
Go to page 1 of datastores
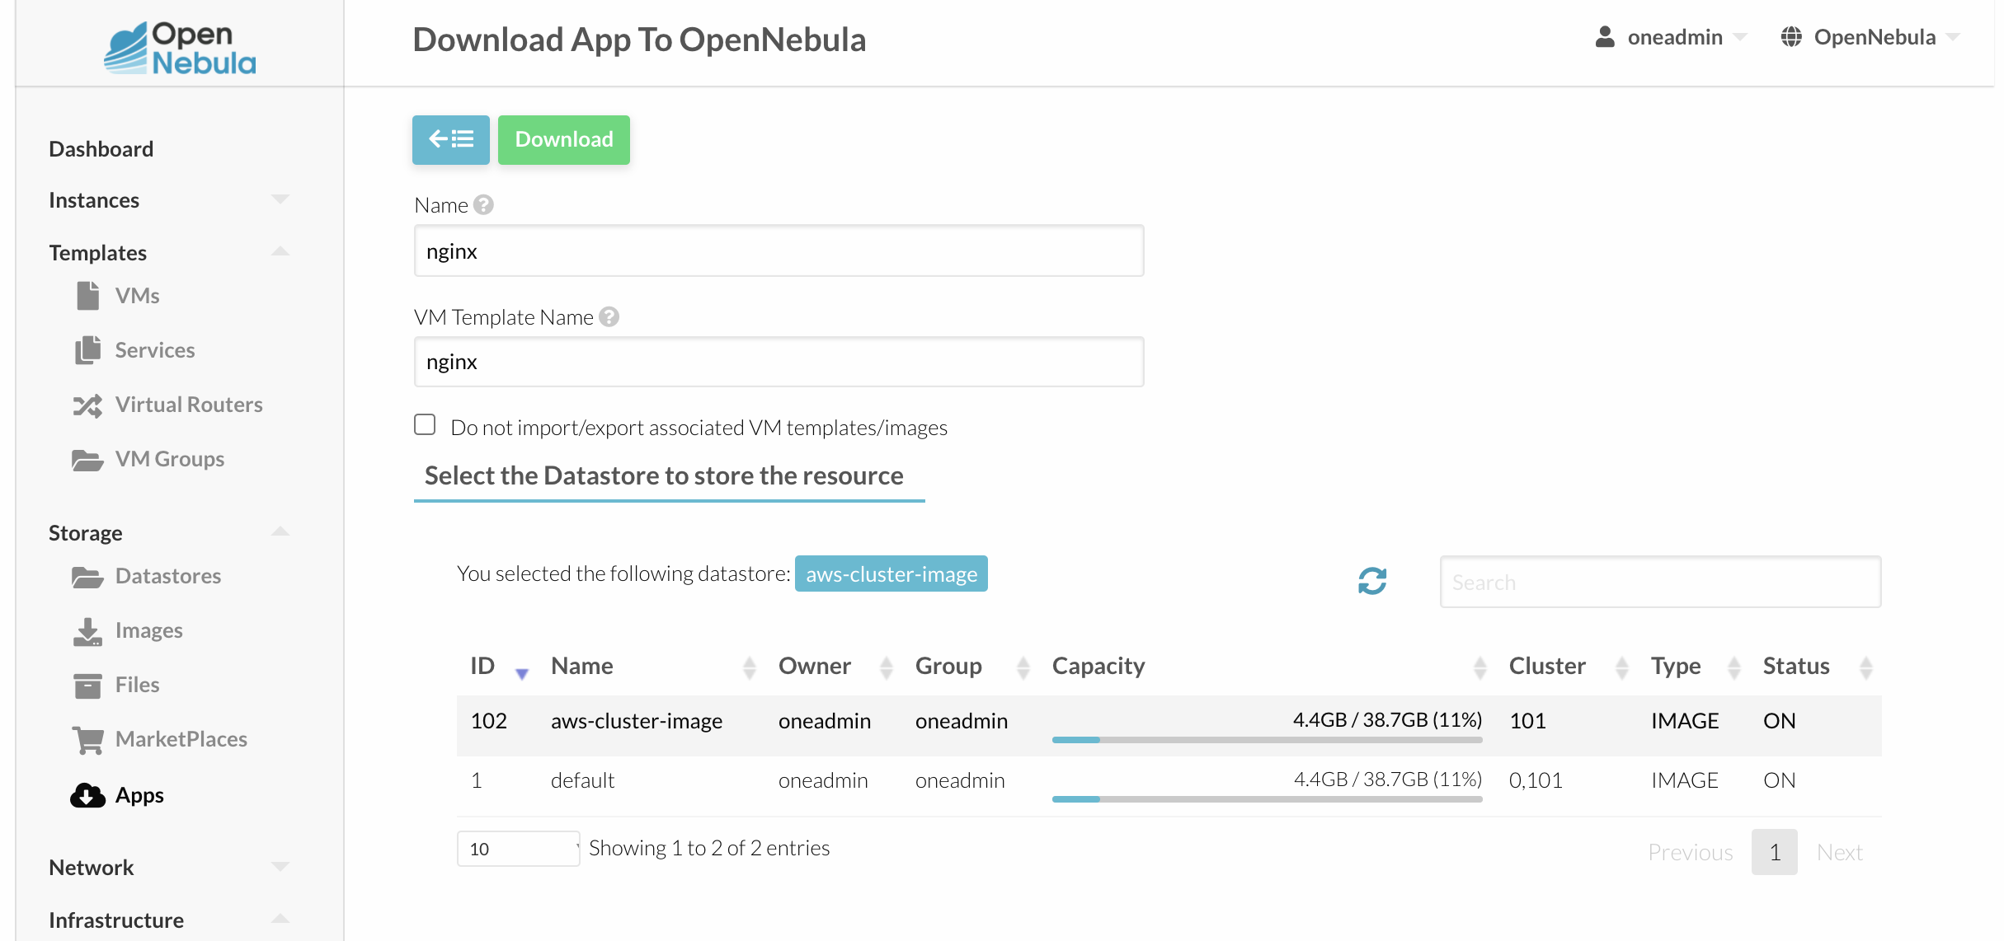pyautogui.click(x=1775, y=852)
